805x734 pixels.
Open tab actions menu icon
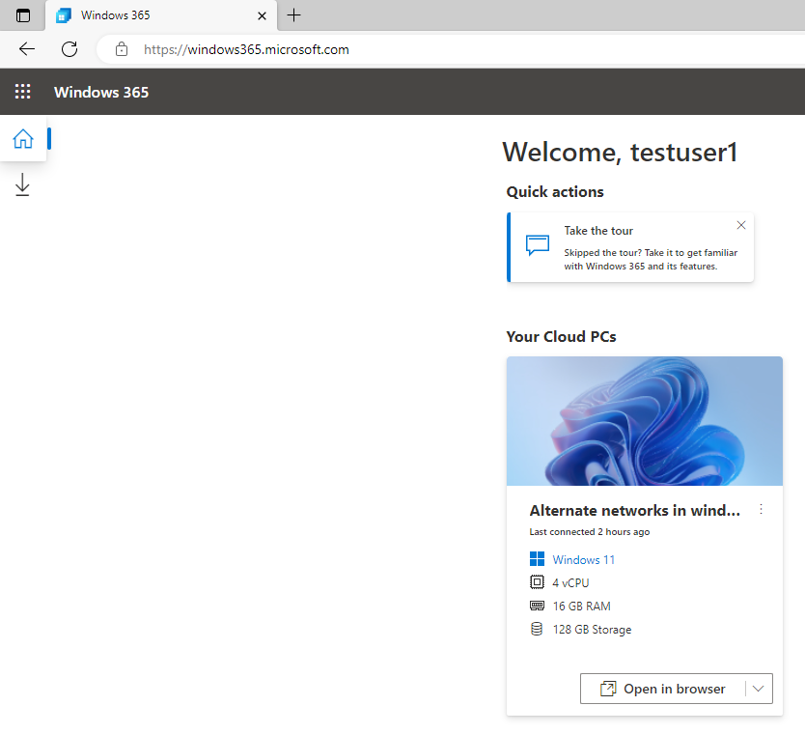tap(23, 15)
